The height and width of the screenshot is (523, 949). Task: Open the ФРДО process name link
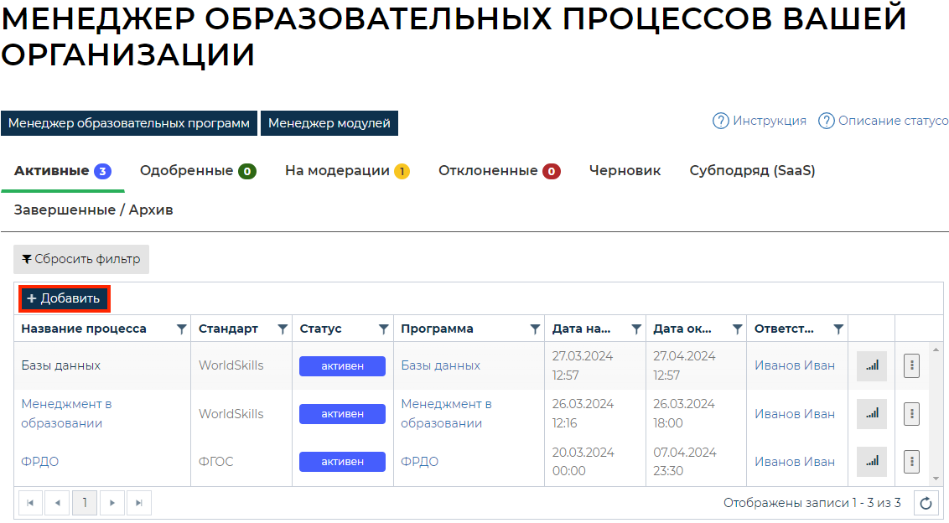tap(39, 462)
